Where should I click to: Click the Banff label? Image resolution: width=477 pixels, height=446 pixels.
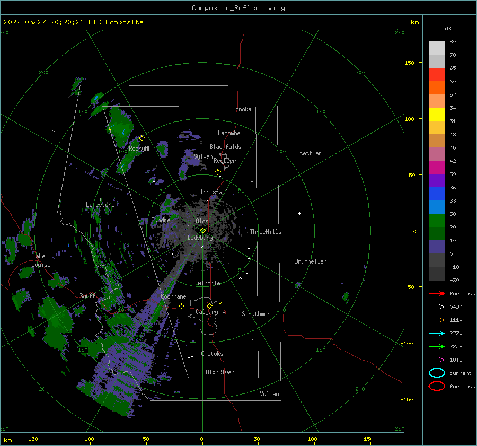87,295
